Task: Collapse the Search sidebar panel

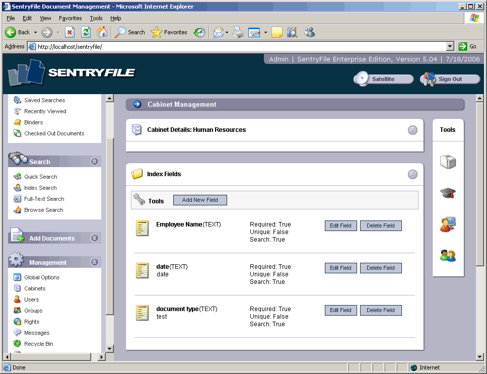Action: coord(94,162)
